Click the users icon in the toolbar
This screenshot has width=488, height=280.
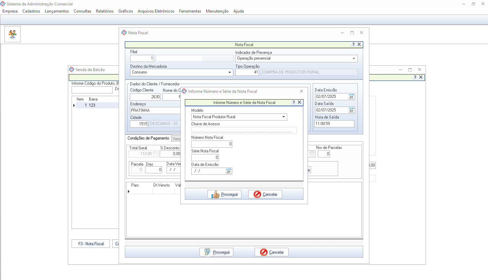(x=13, y=34)
